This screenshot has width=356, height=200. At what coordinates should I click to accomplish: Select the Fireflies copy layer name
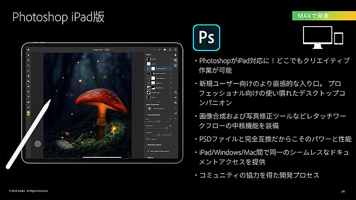click(155, 93)
